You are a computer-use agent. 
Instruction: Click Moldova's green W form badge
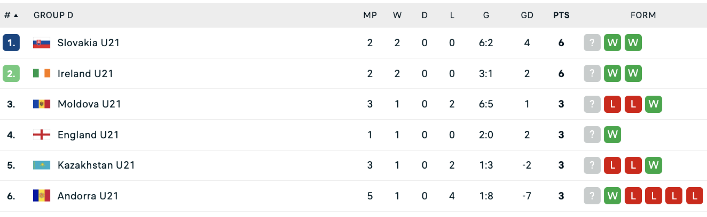point(654,104)
